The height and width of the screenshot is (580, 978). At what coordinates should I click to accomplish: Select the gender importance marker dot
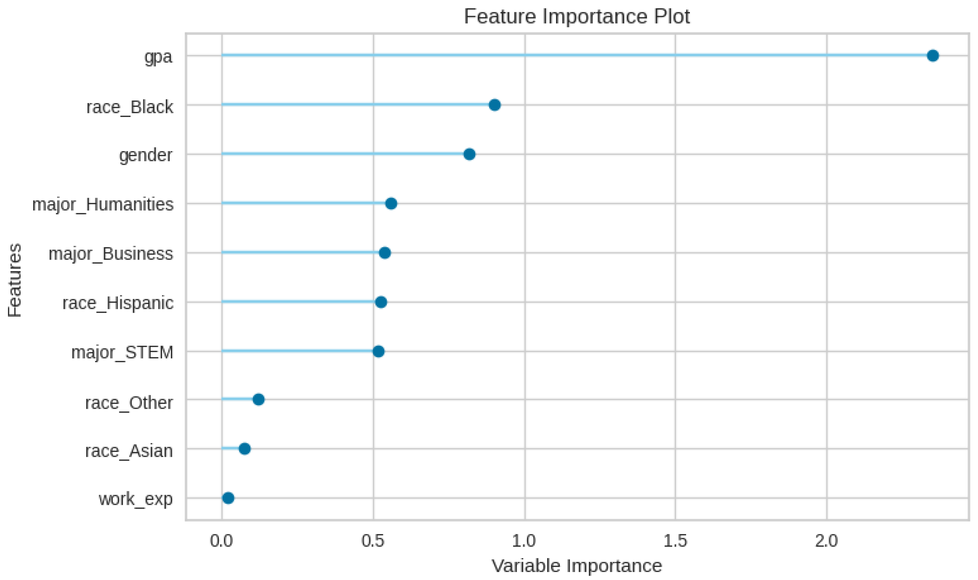point(469,154)
